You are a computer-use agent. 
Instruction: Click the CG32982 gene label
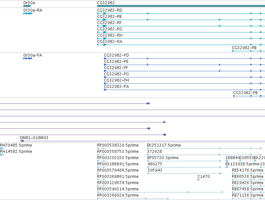pyautogui.click(x=106, y=3)
